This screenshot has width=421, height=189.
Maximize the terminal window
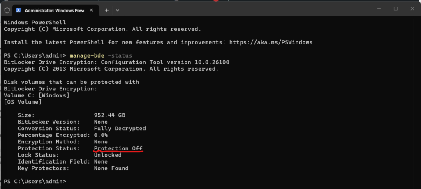tap(396, 9)
